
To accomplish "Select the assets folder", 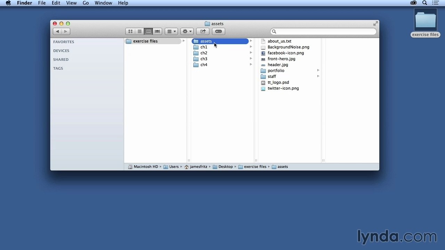I will [x=220, y=41].
